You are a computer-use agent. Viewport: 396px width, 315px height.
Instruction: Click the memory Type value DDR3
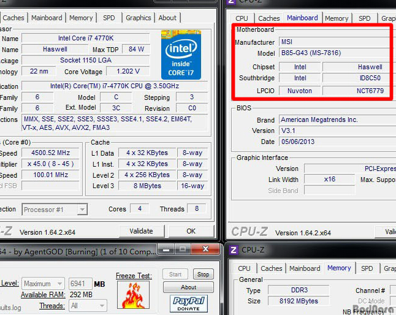(x=299, y=290)
